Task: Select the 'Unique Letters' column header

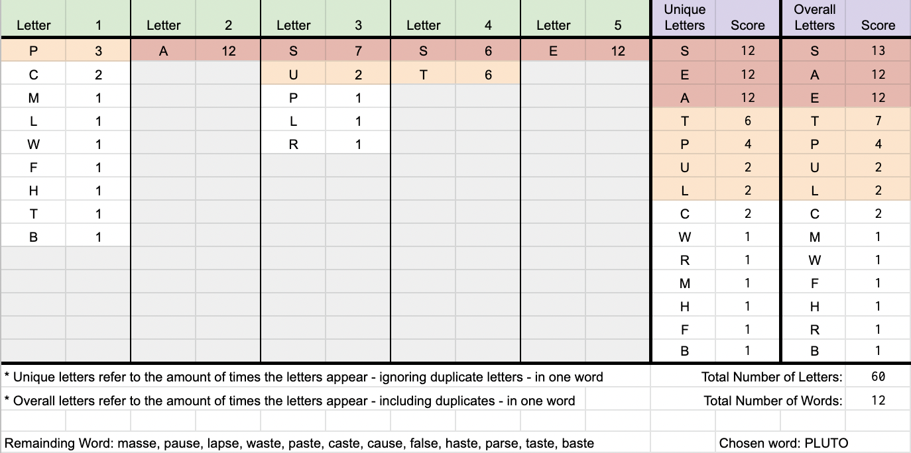Action: [684, 18]
